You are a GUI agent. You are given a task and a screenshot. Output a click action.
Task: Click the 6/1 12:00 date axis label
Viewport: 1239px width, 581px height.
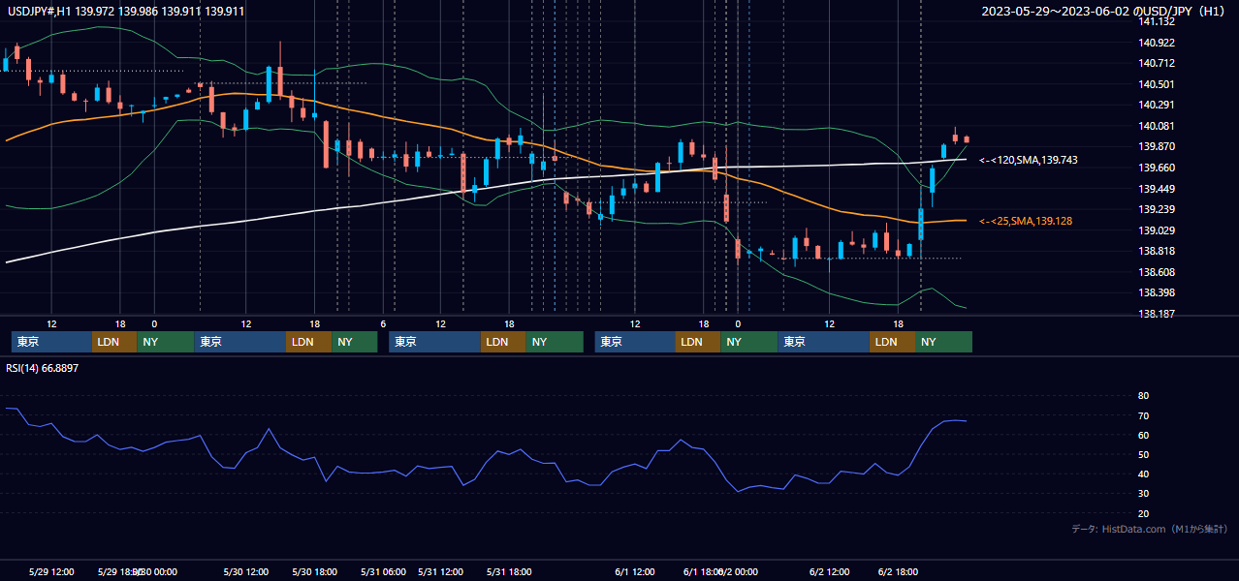[x=634, y=571]
